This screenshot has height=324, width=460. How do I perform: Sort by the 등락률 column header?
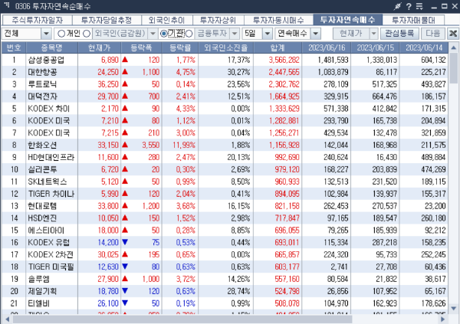[x=180, y=47]
